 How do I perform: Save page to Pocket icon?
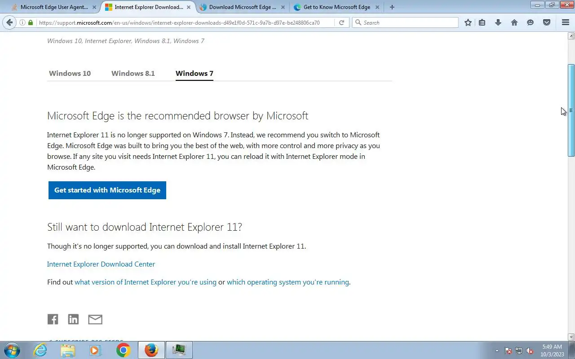pyautogui.click(x=547, y=22)
